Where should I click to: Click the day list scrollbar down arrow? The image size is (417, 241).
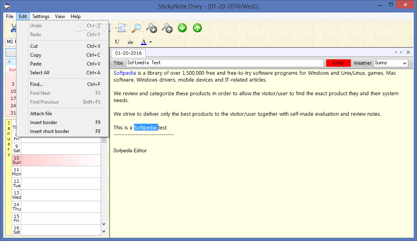(104, 224)
